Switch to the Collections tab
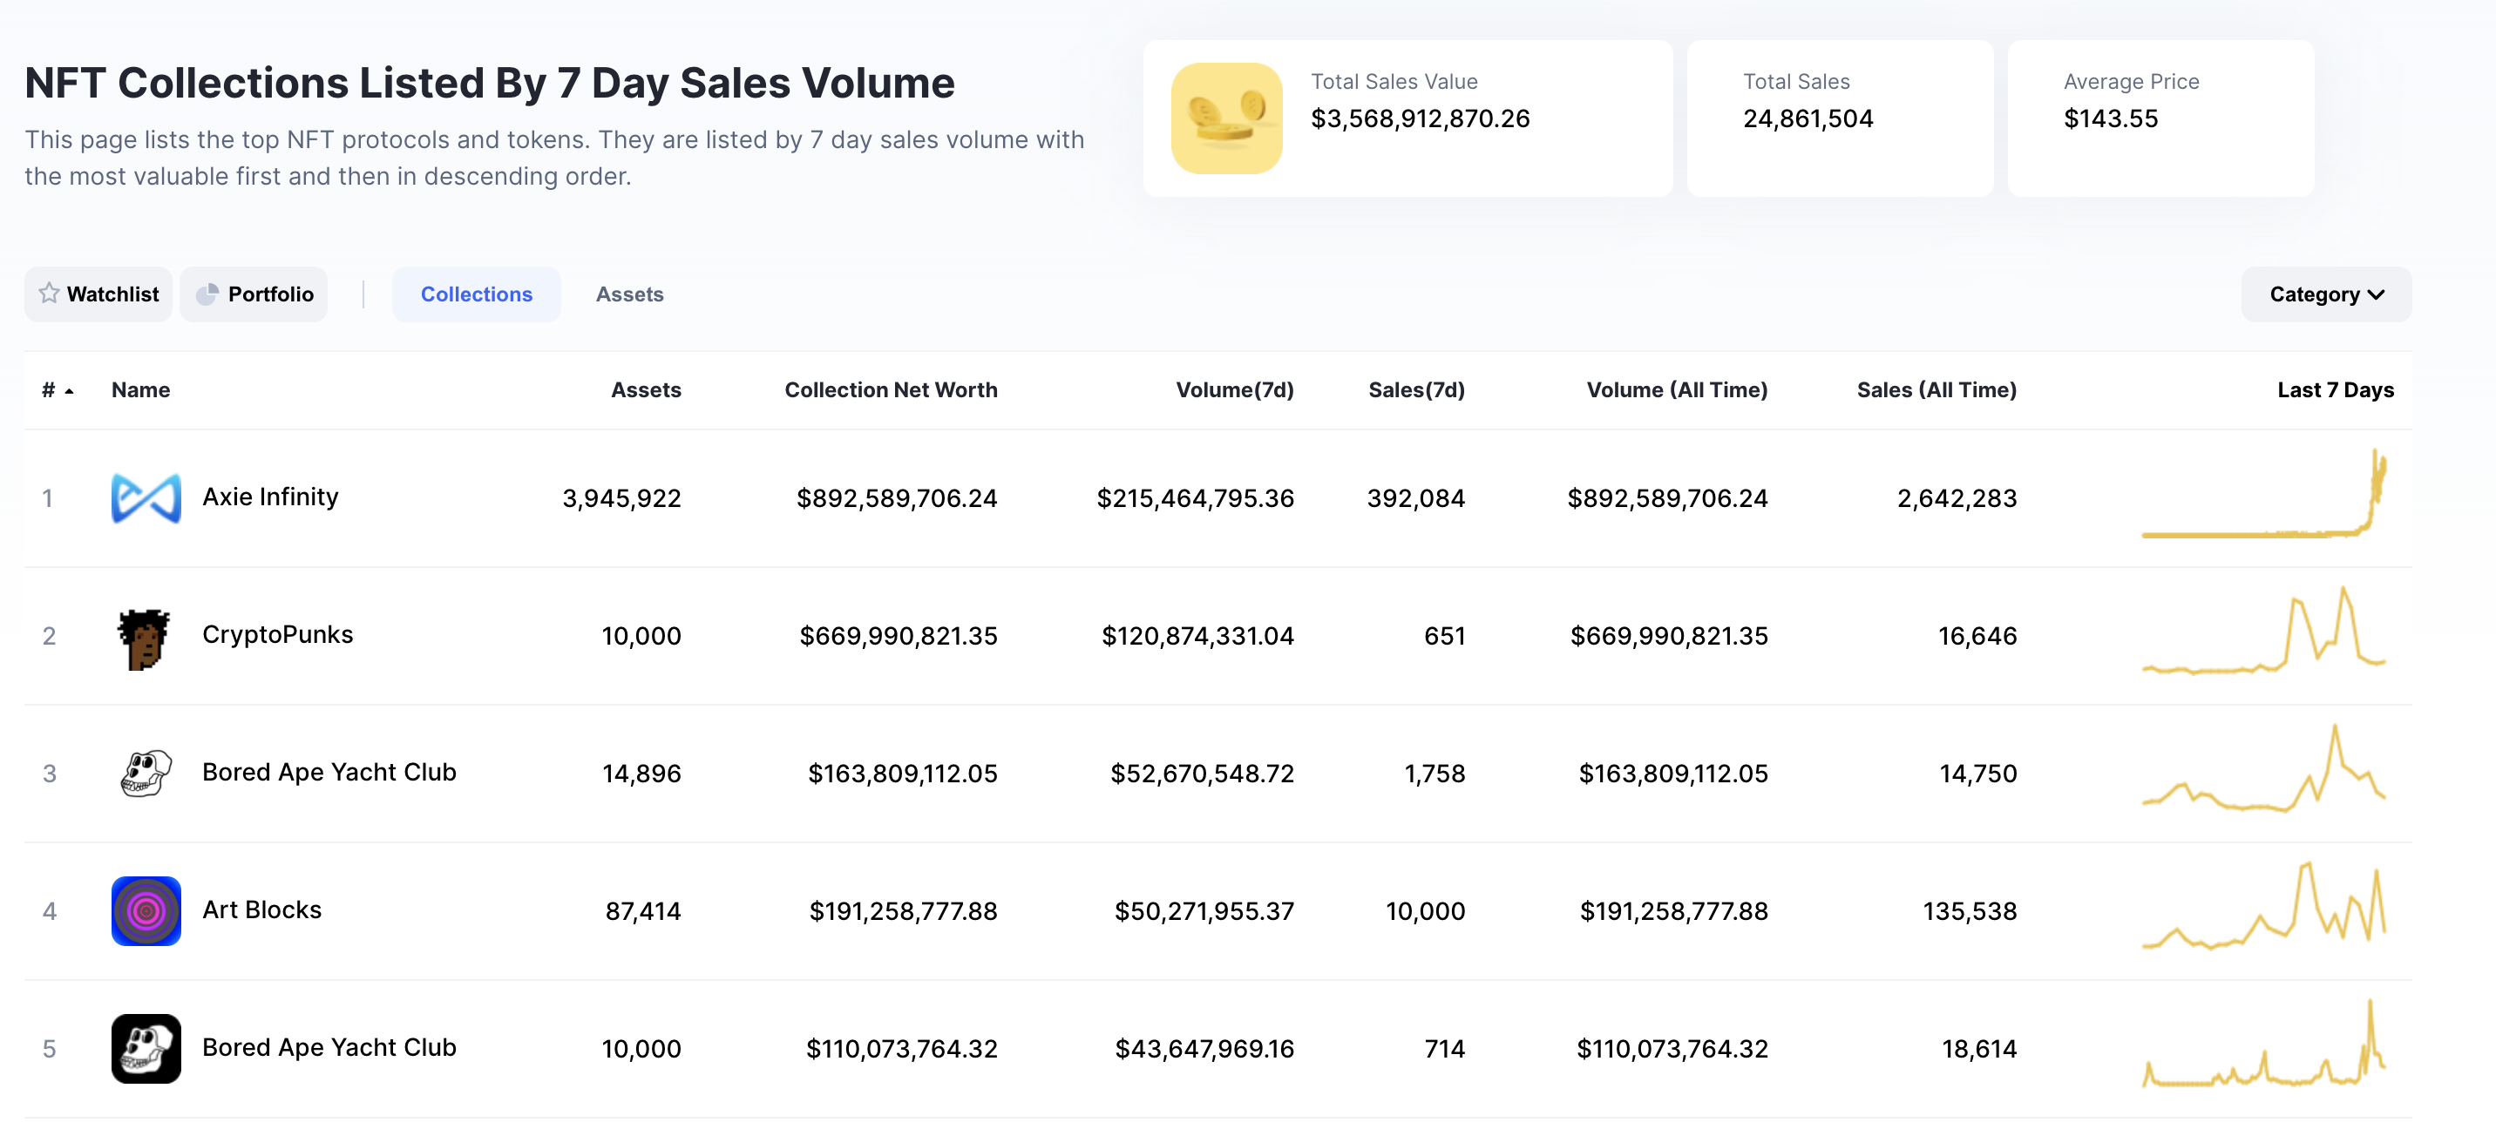This screenshot has width=2496, height=1129. click(x=476, y=294)
